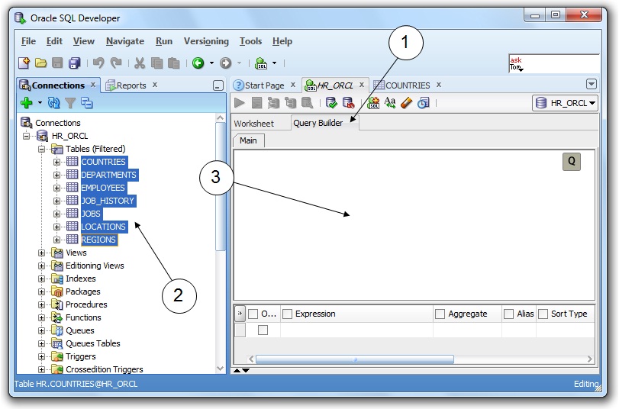Click the New file icon in main toolbar
This screenshot has width=619, height=409.
tap(24, 63)
